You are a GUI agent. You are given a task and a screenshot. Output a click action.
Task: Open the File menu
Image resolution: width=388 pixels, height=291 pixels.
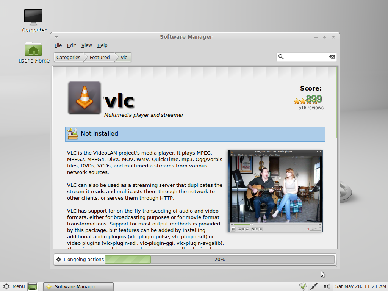tap(58, 45)
